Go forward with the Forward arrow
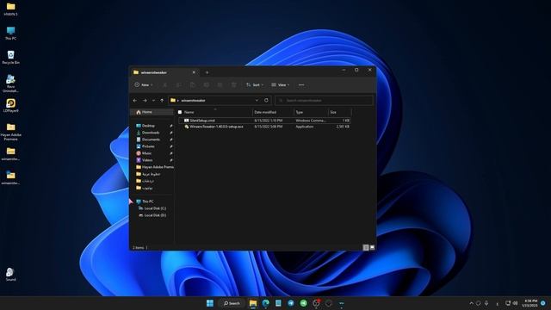The height and width of the screenshot is (310, 551). (x=145, y=101)
